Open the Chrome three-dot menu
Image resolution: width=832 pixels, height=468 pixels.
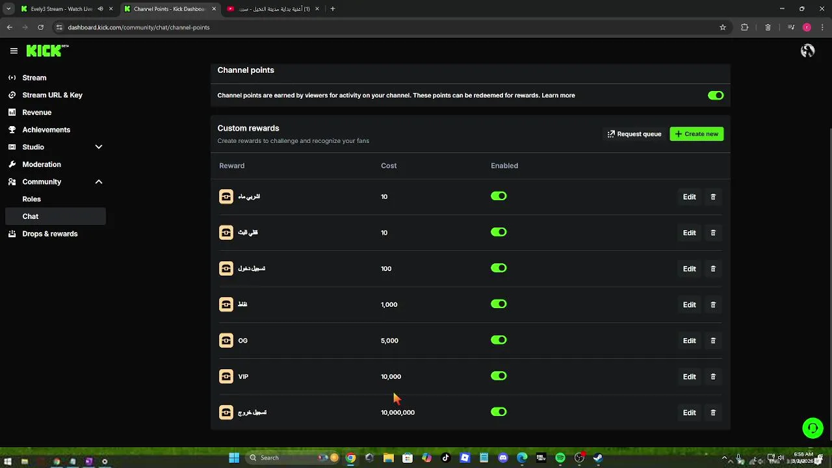822,27
